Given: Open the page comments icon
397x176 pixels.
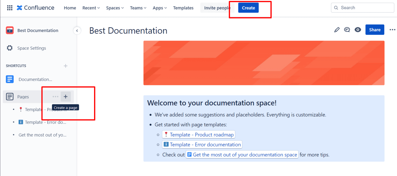Looking at the screenshot, I should coord(347,29).
